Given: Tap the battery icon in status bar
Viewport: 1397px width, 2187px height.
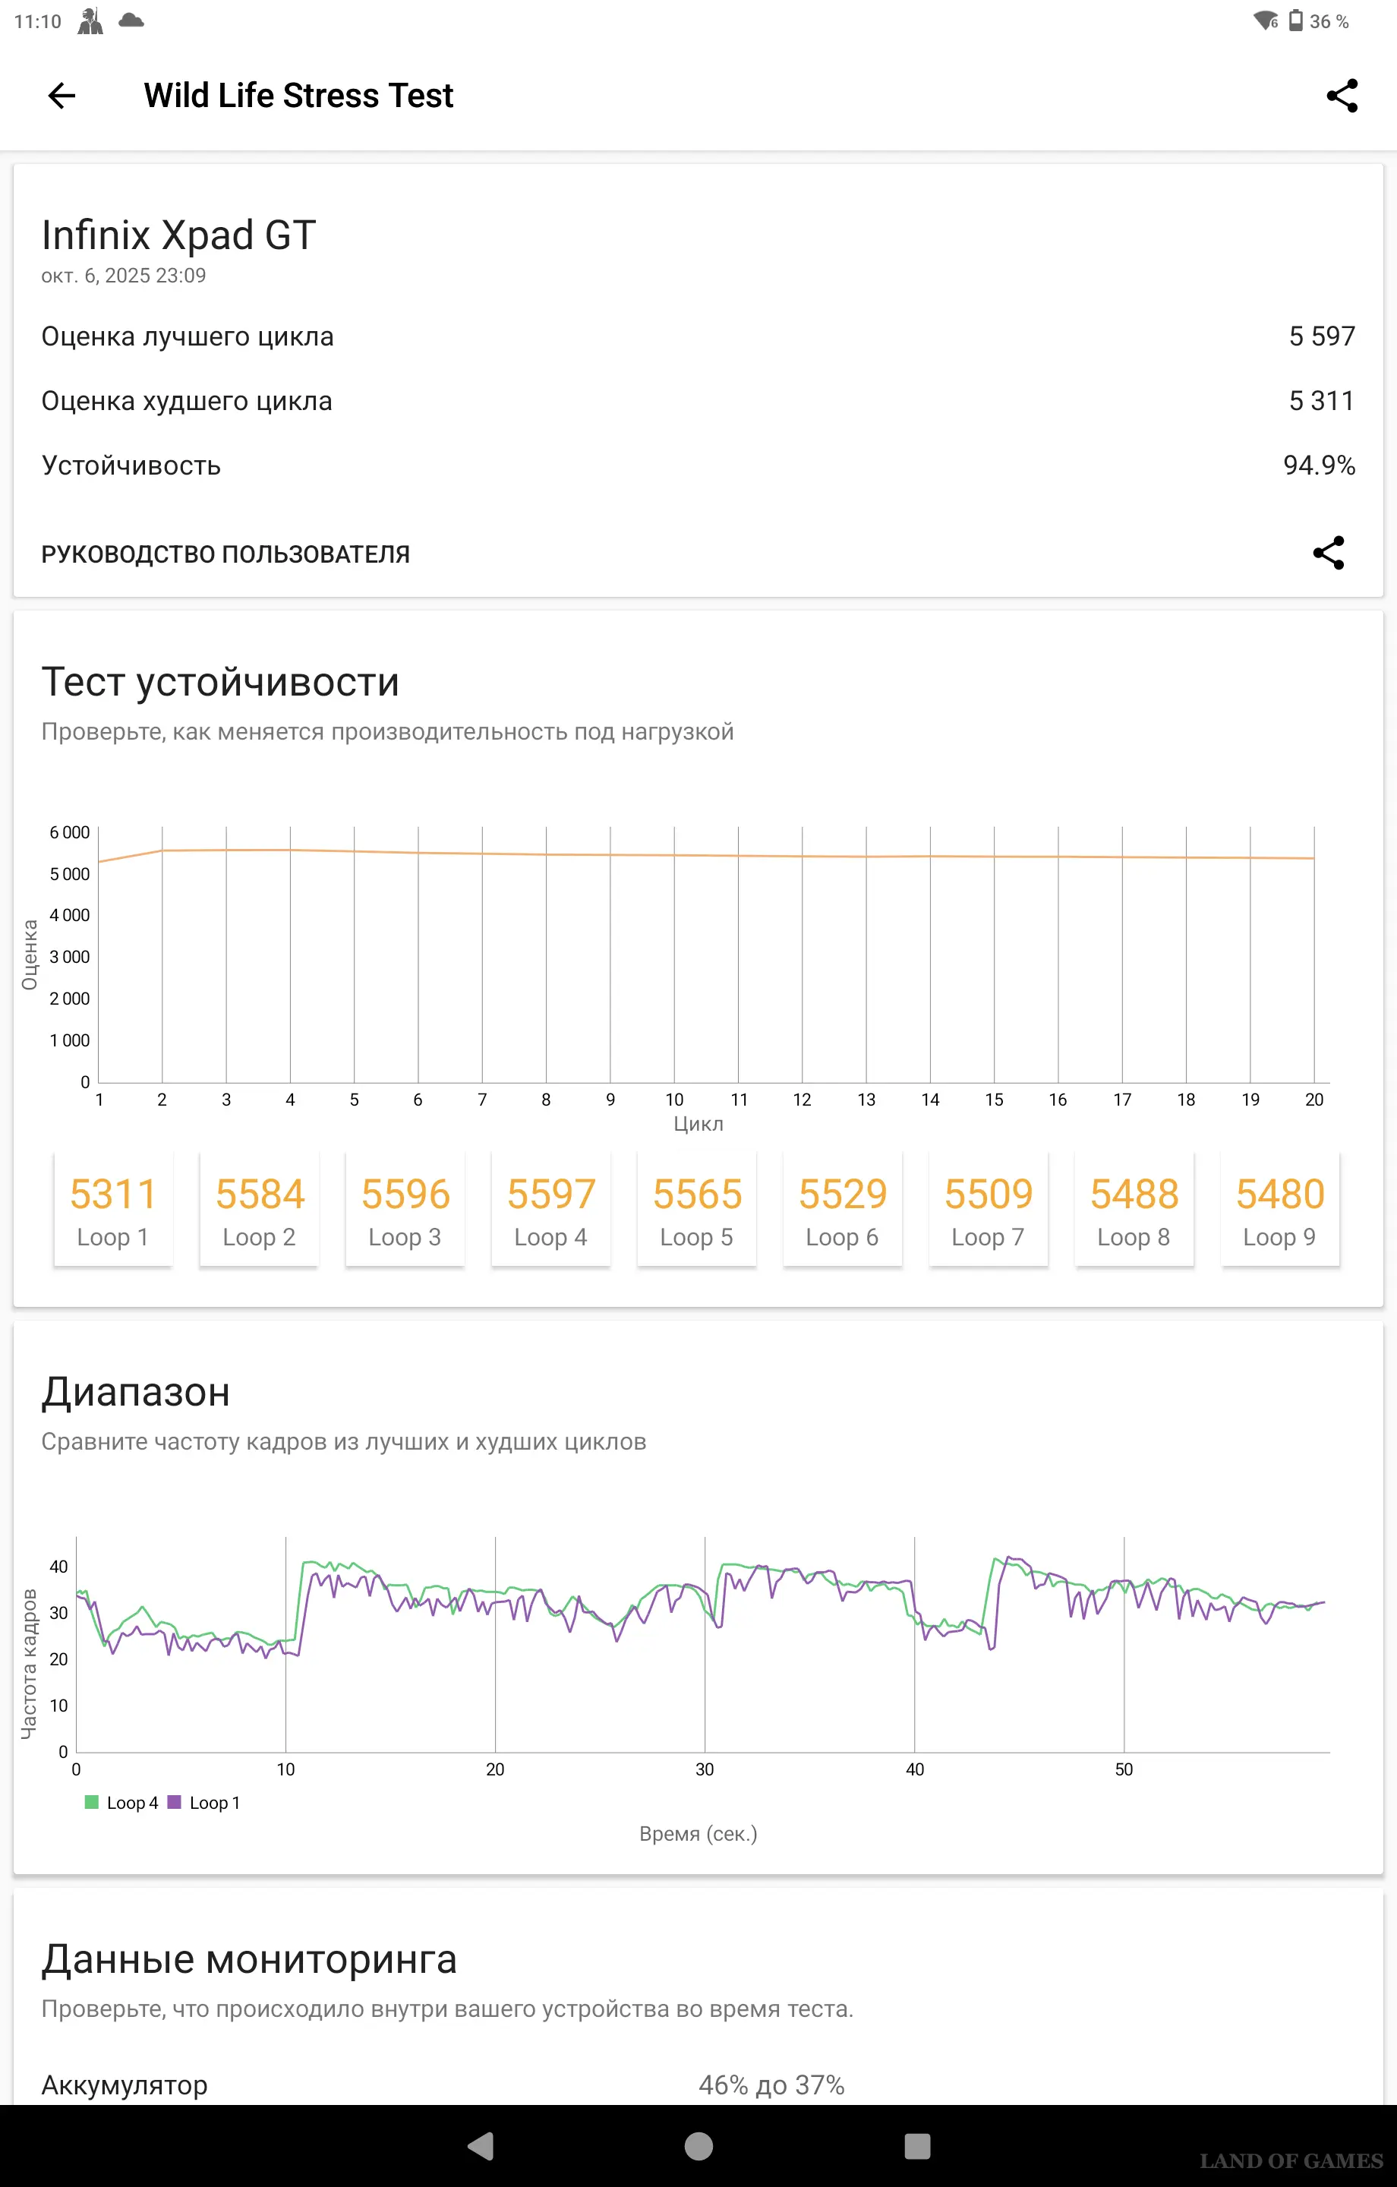Looking at the screenshot, I should click(x=1296, y=21).
